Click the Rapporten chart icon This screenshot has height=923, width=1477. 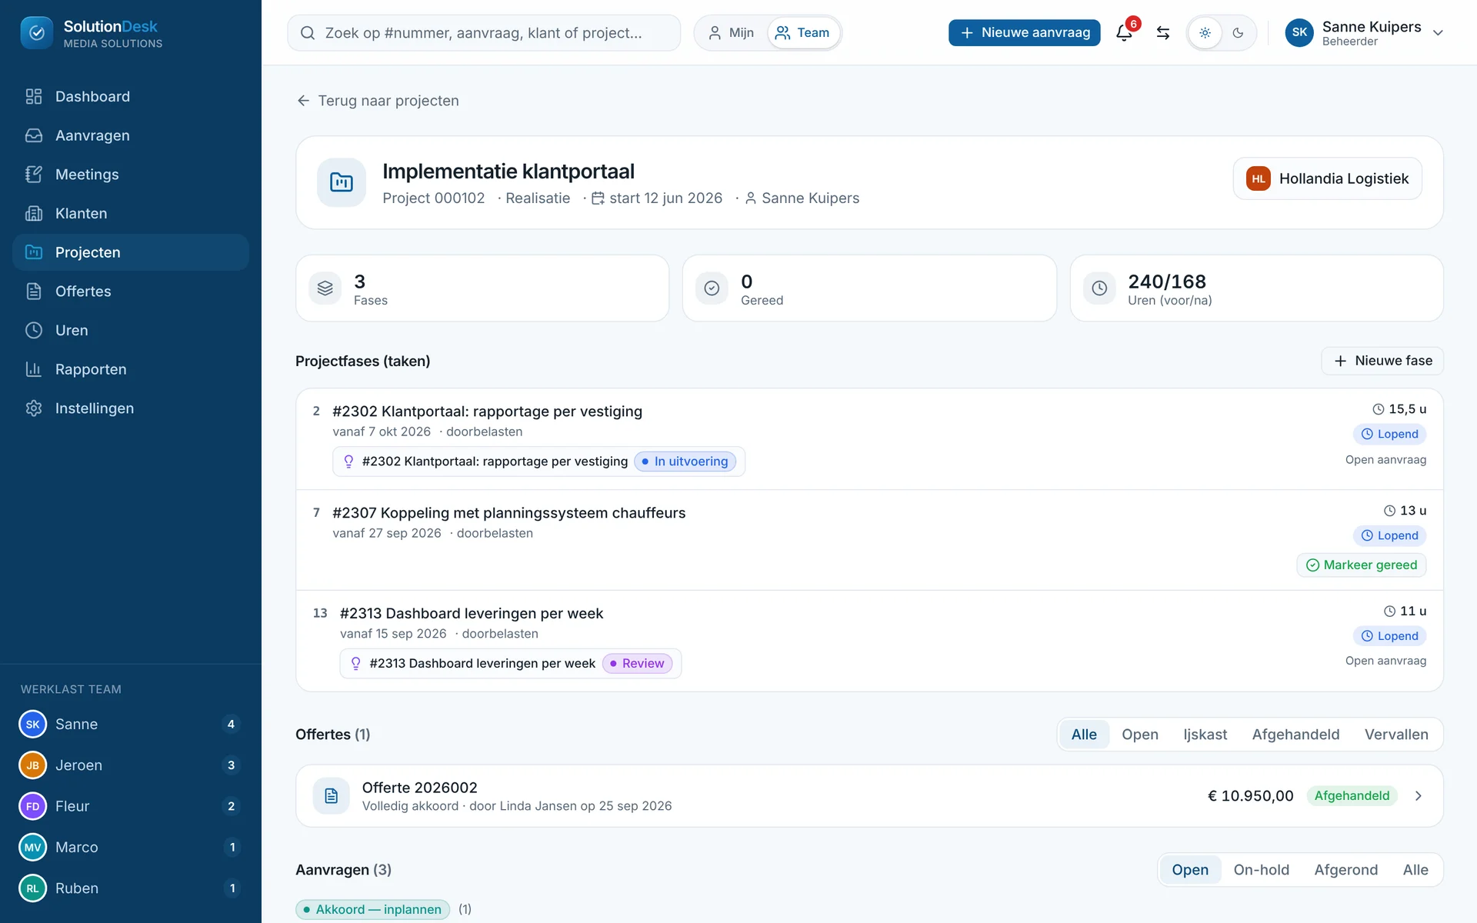[34, 369]
